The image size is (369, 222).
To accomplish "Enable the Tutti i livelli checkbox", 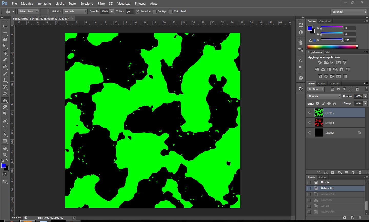I will [171, 12].
